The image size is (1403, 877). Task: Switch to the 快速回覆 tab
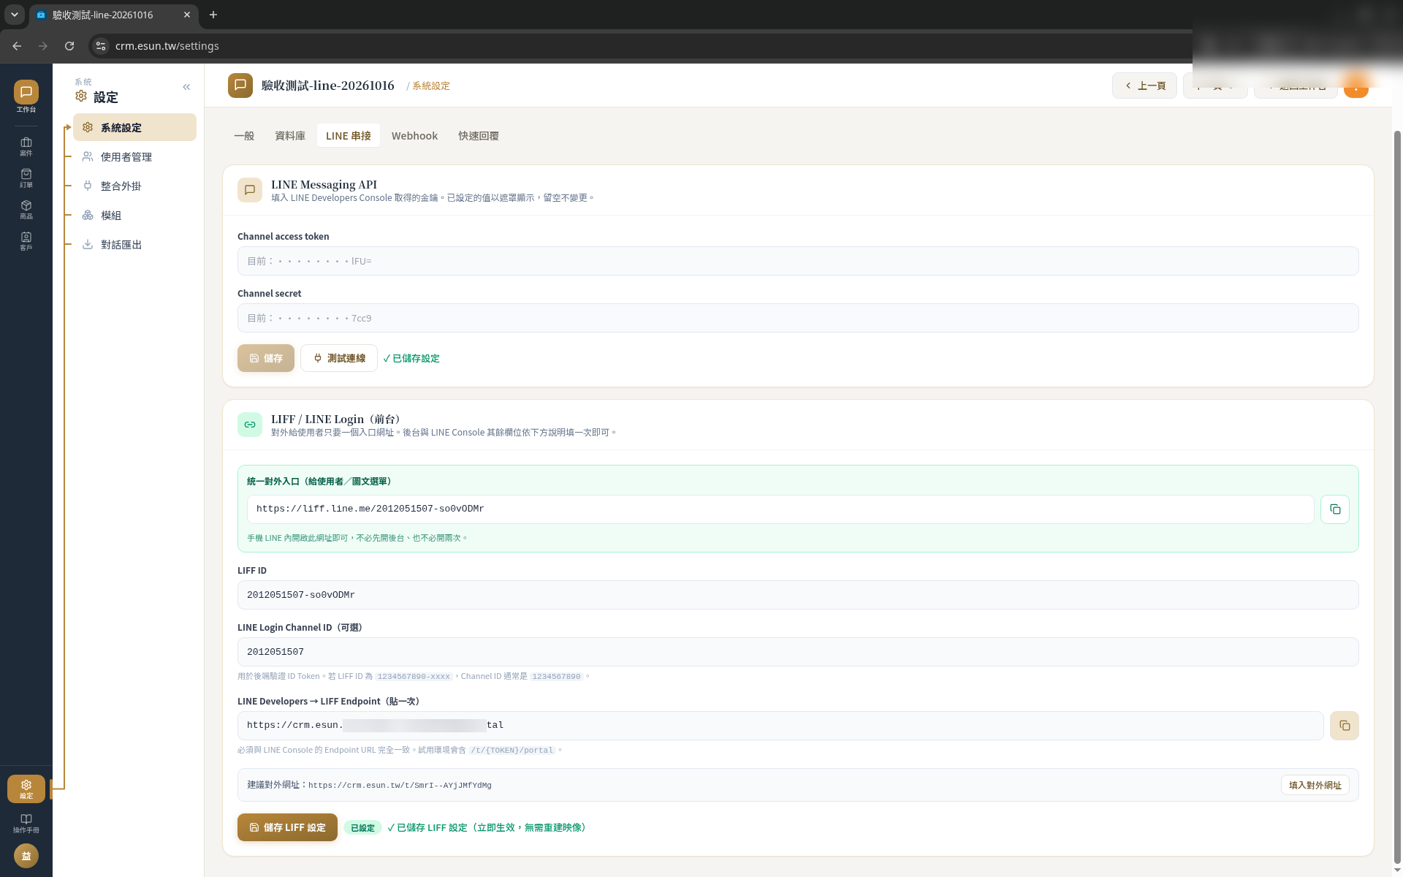pyautogui.click(x=479, y=136)
